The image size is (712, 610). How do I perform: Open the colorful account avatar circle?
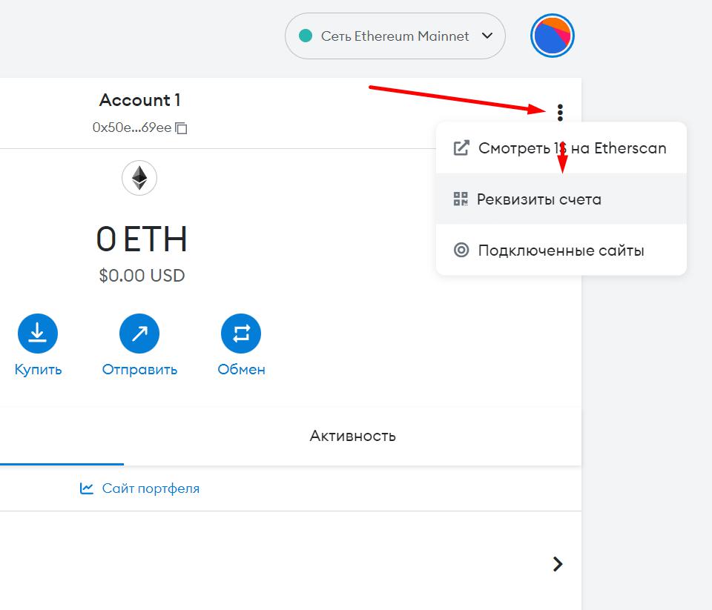tap(552, 36)
